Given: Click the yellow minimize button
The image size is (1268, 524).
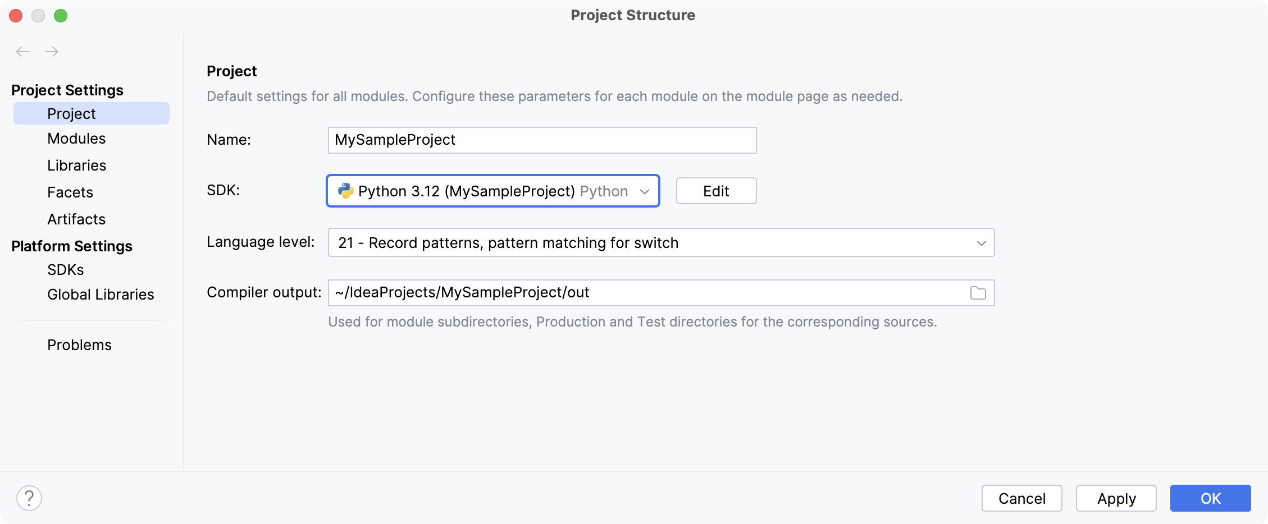Looking at the screenshot, I should pos(39,16).
